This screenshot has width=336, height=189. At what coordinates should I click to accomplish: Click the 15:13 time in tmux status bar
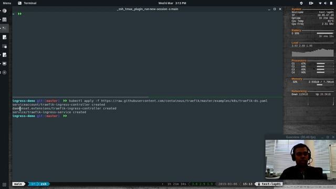pyautogui.click(x=247, y=184)
